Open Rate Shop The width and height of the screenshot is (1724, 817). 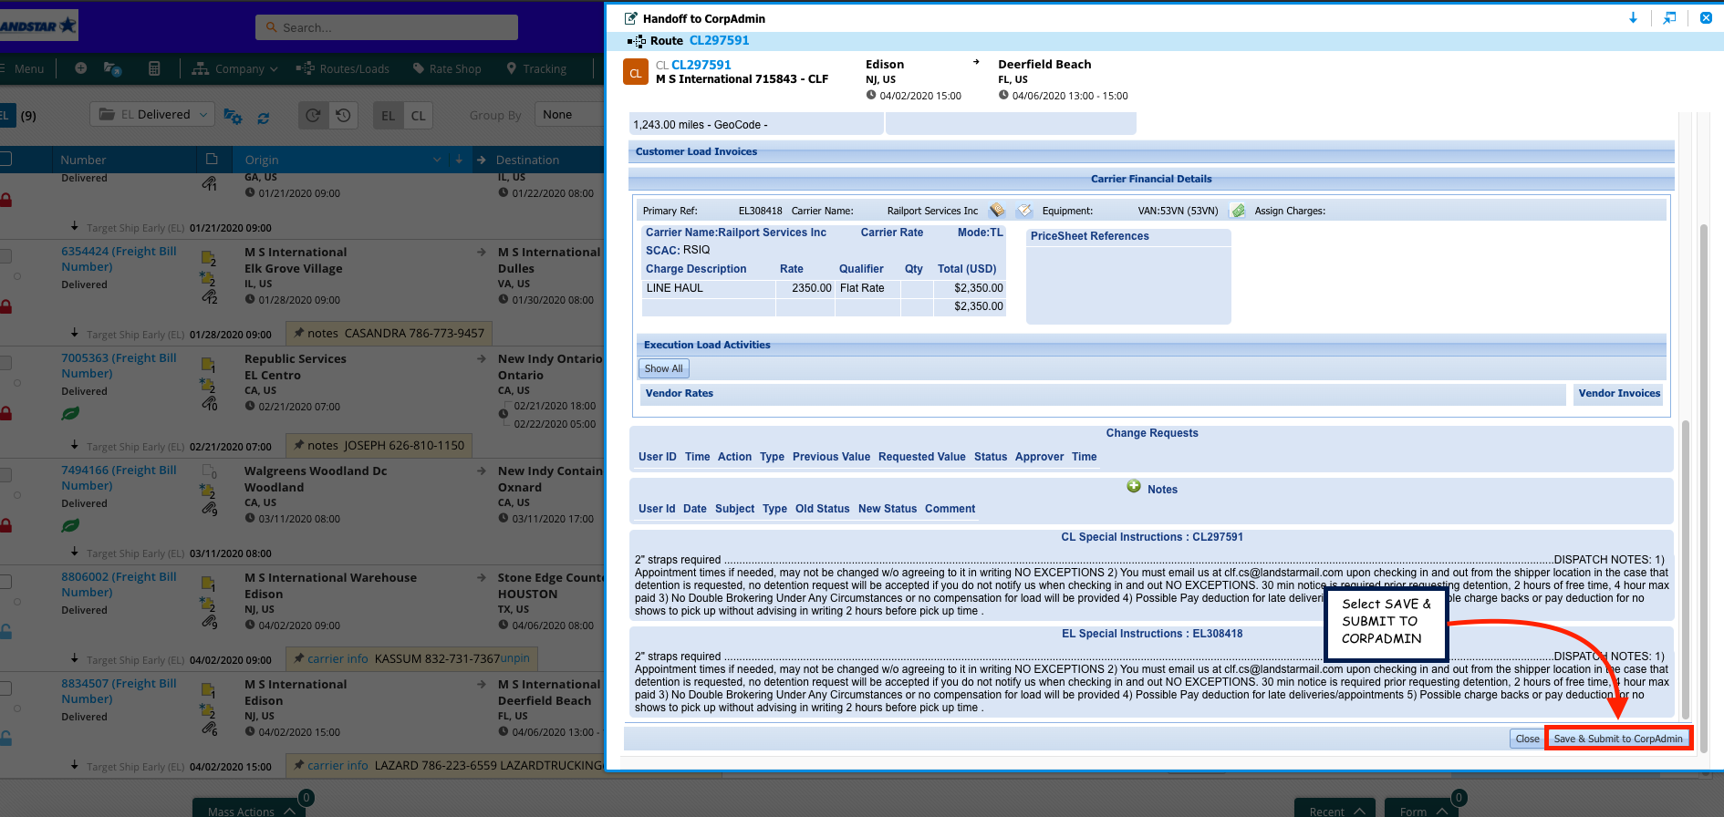(x=447, y=68)
